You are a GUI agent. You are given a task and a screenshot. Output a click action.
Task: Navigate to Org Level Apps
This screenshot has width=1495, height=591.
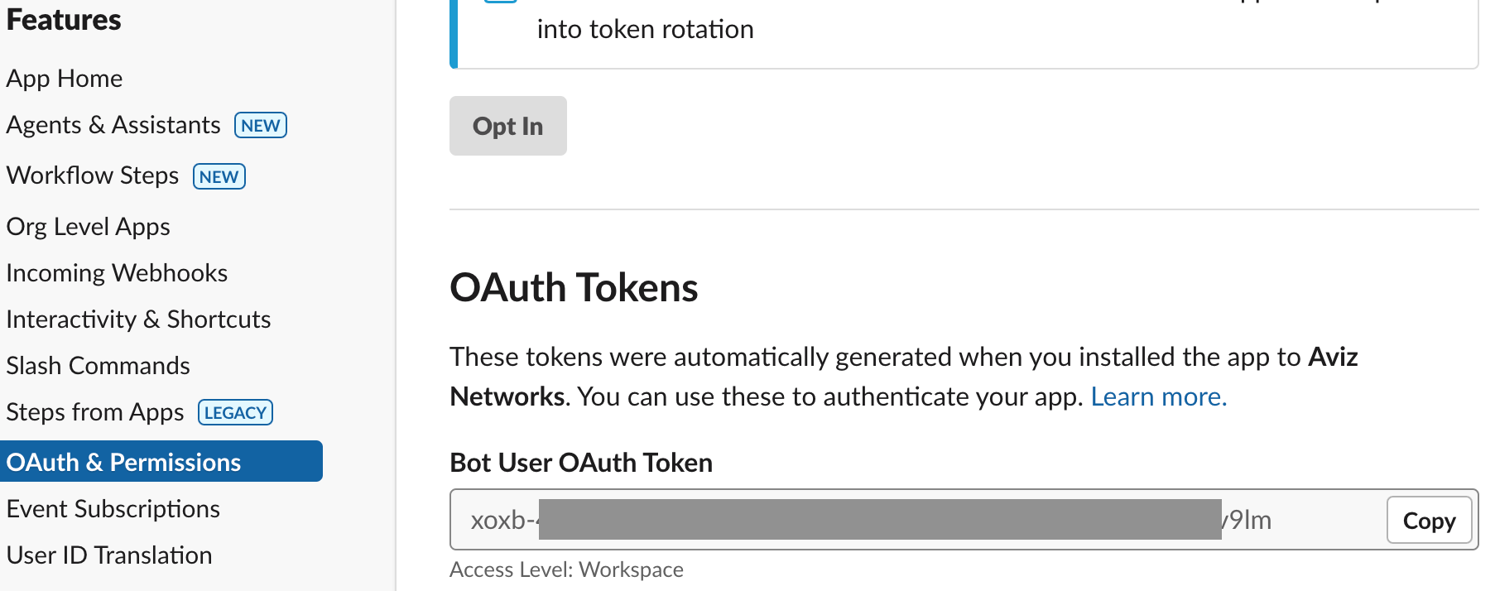pos(89,227)
